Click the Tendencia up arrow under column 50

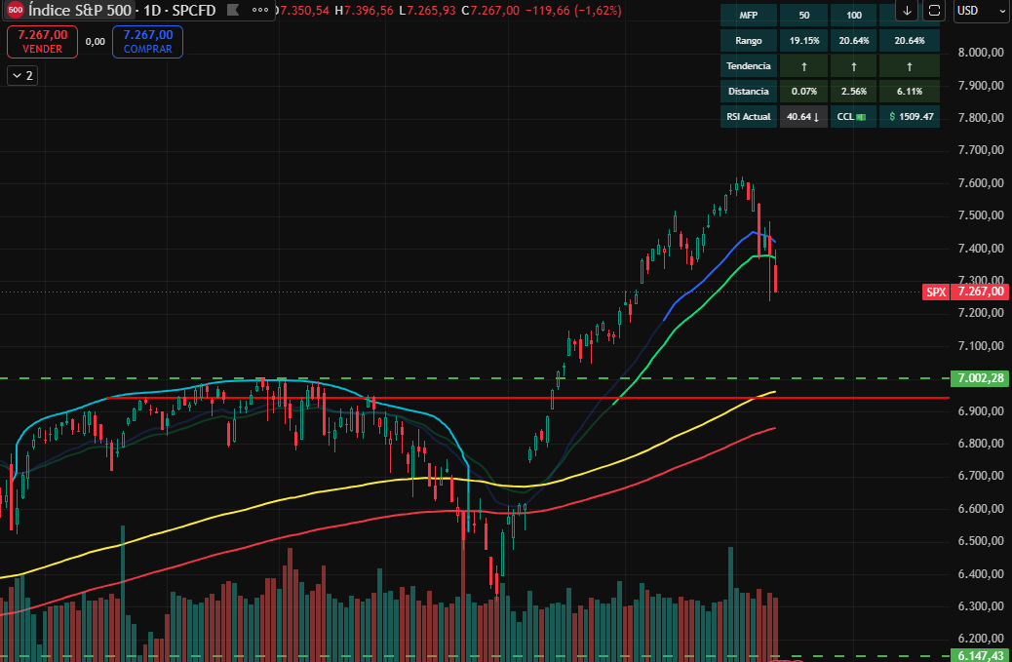tap(803, 66)
